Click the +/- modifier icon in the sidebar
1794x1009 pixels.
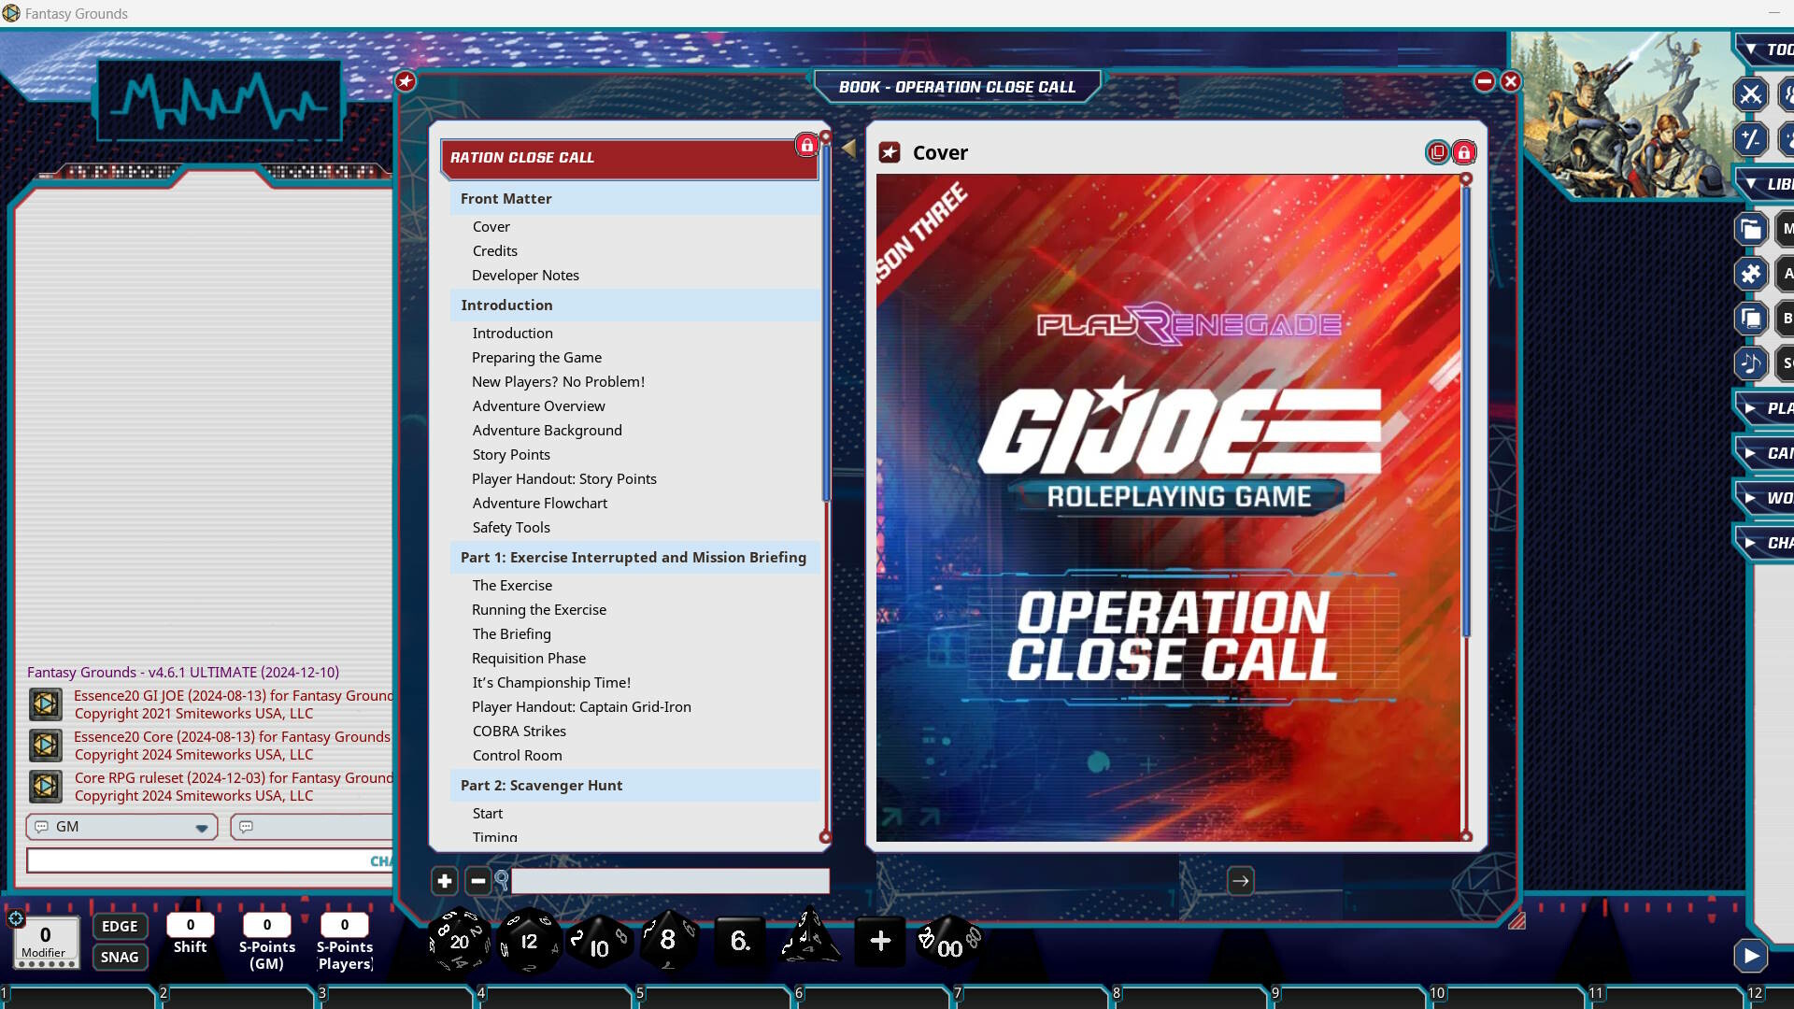tap(1752, 137)
